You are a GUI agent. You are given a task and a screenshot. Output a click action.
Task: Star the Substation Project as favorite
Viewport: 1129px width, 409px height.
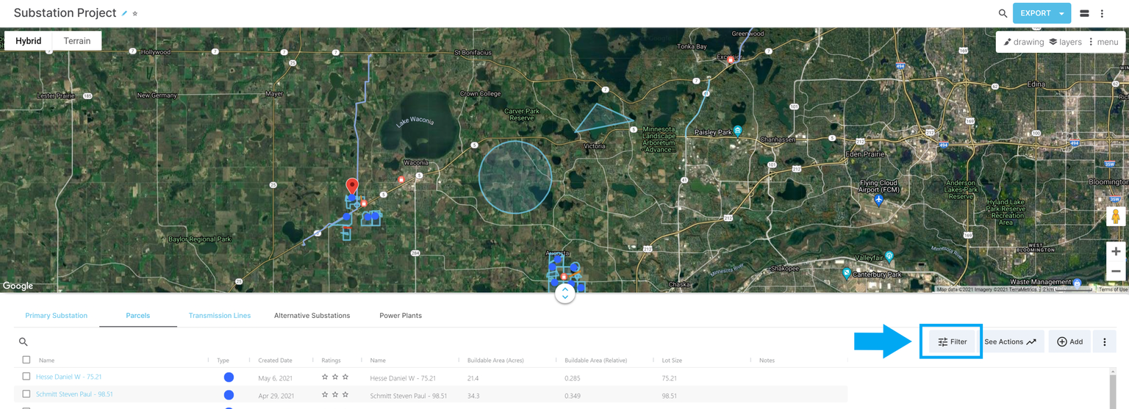pyautogui.click(x=135, y=14)
